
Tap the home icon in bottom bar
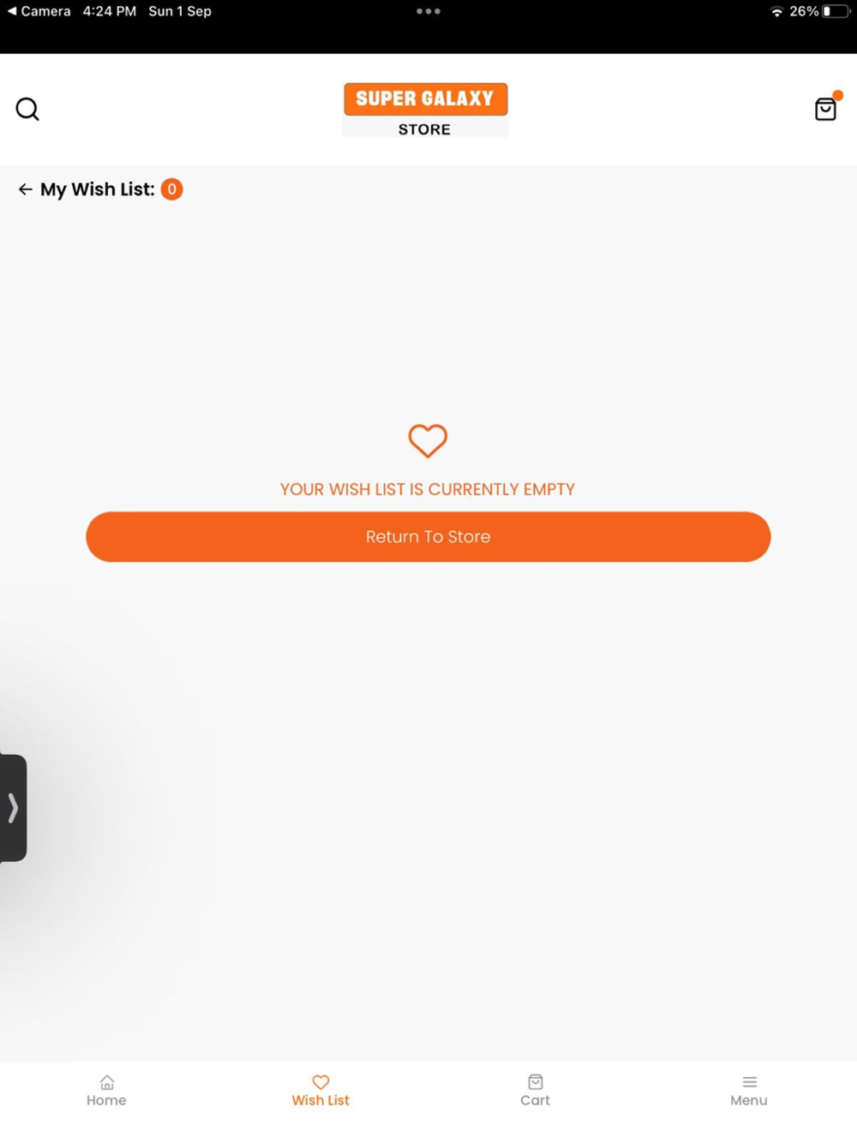click(x=107, y=1082)
